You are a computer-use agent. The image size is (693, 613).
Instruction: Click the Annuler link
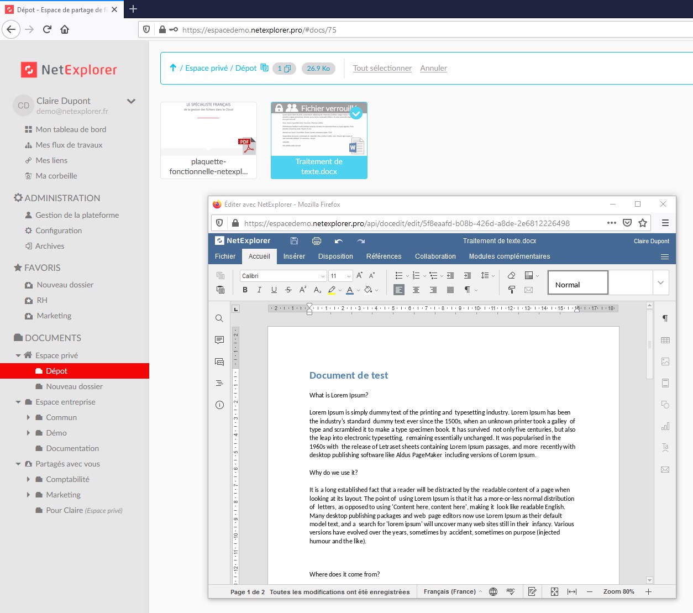pyautogui.click(x=433, y=68)
